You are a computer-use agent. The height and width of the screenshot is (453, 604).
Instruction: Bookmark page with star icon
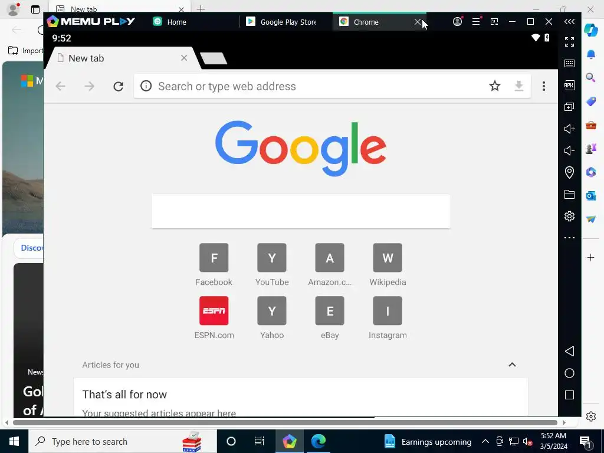[x=495, y=86]
